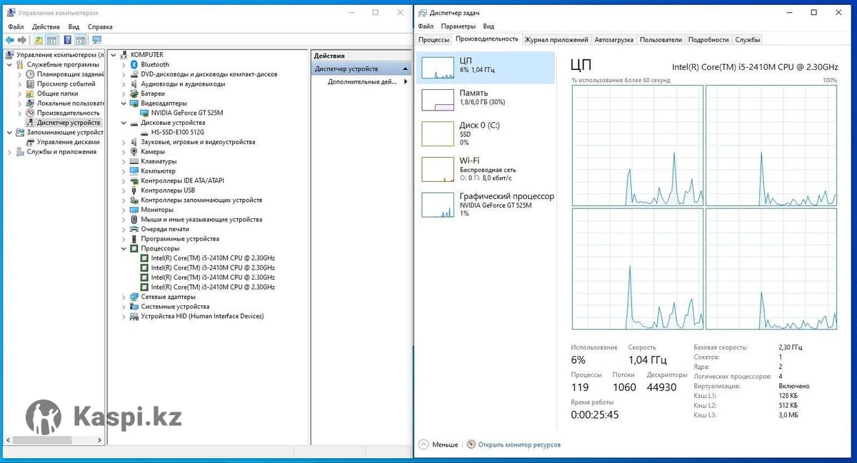Collapse the Видеоадаптеры device category
The image size is (857, 463).
pyautogui.click(x=124, y=103)
